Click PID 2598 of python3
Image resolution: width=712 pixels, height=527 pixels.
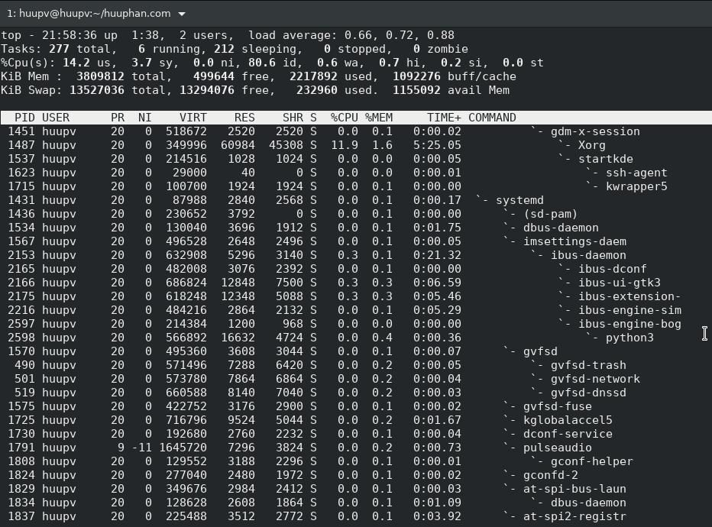(21, 338)
